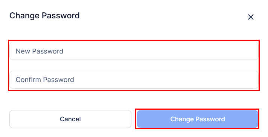Click the Change Password dialog title
This screenshot has width=268, height=137.
coord(44,16)
